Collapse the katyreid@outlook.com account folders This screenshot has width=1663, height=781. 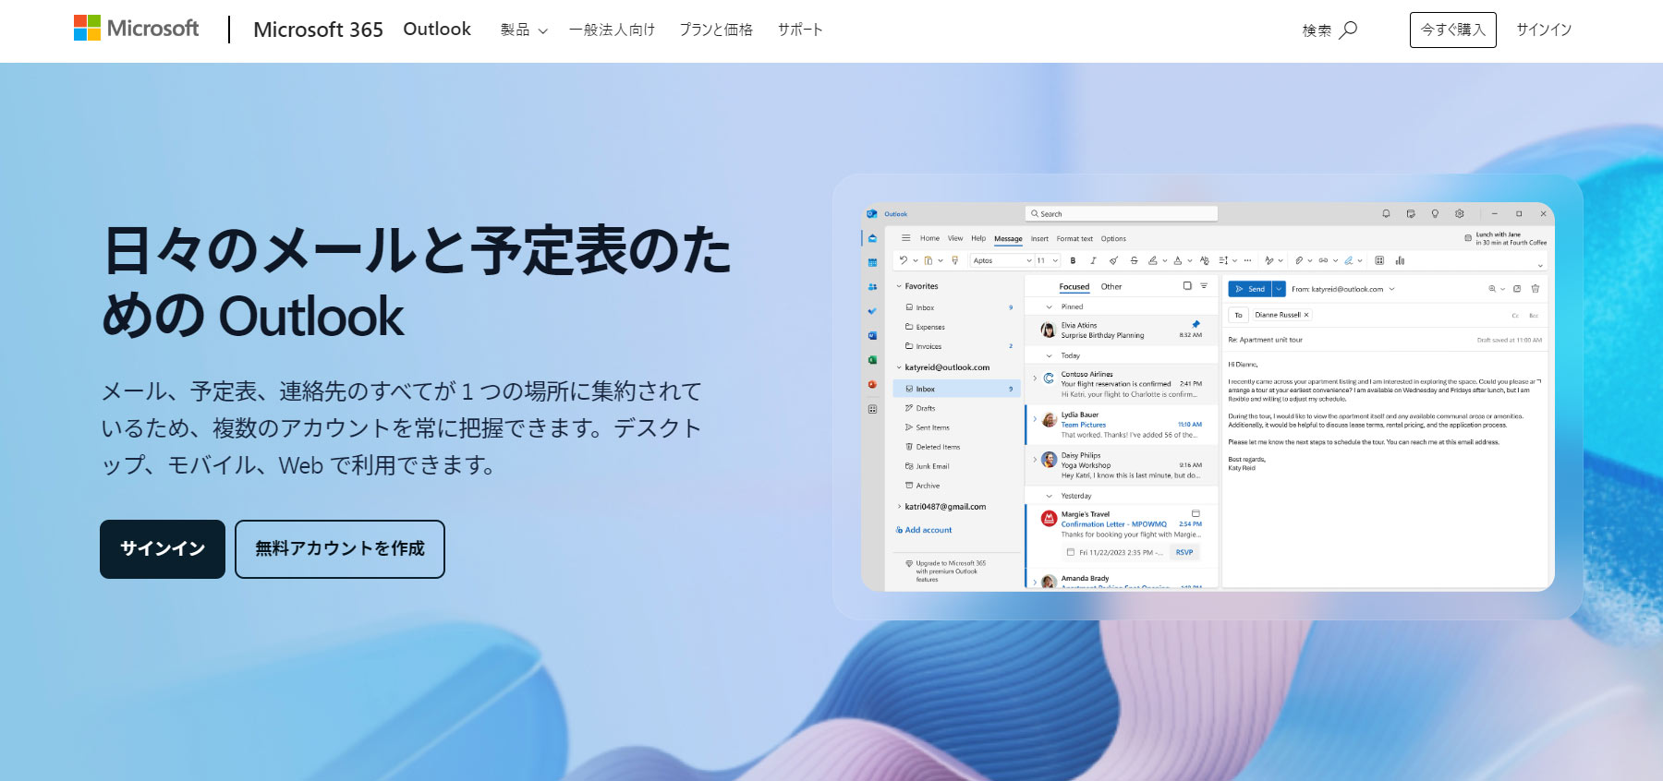899,367
